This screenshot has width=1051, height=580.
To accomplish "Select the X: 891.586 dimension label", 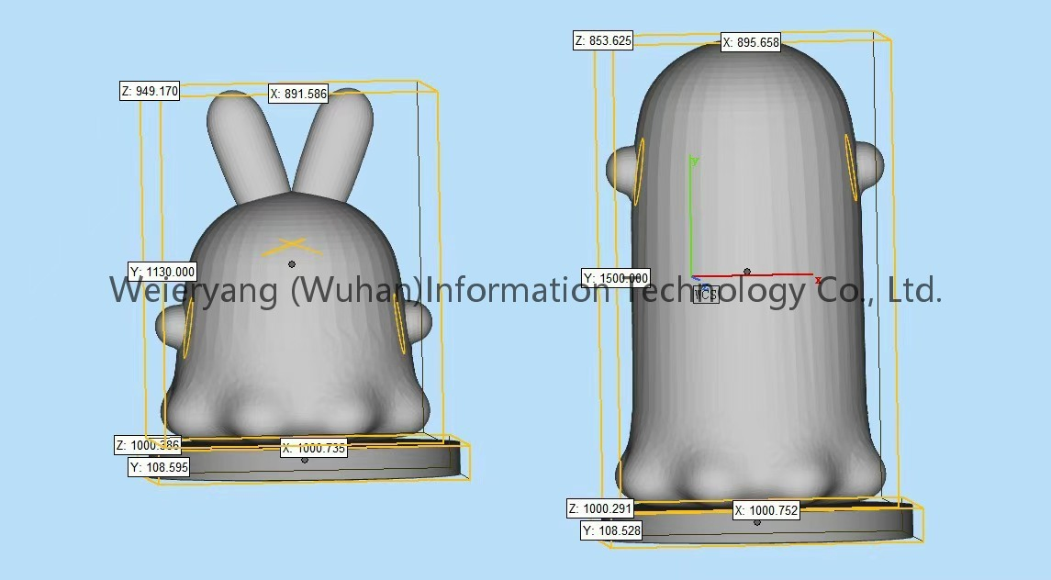I will (298, 94).
